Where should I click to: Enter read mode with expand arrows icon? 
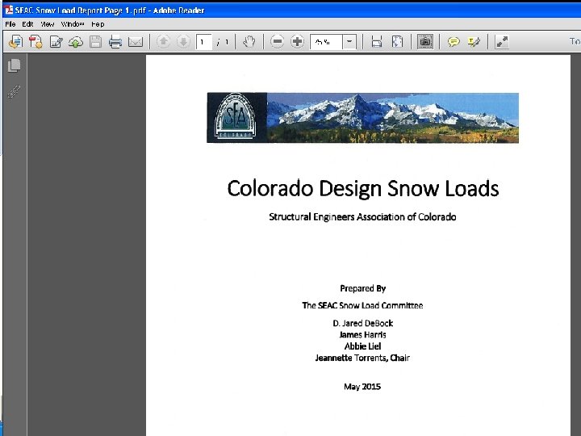click(x=502, y=41)
